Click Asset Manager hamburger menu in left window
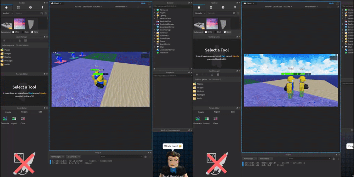Screen dimensions: 354x177 tap(4, 40)
